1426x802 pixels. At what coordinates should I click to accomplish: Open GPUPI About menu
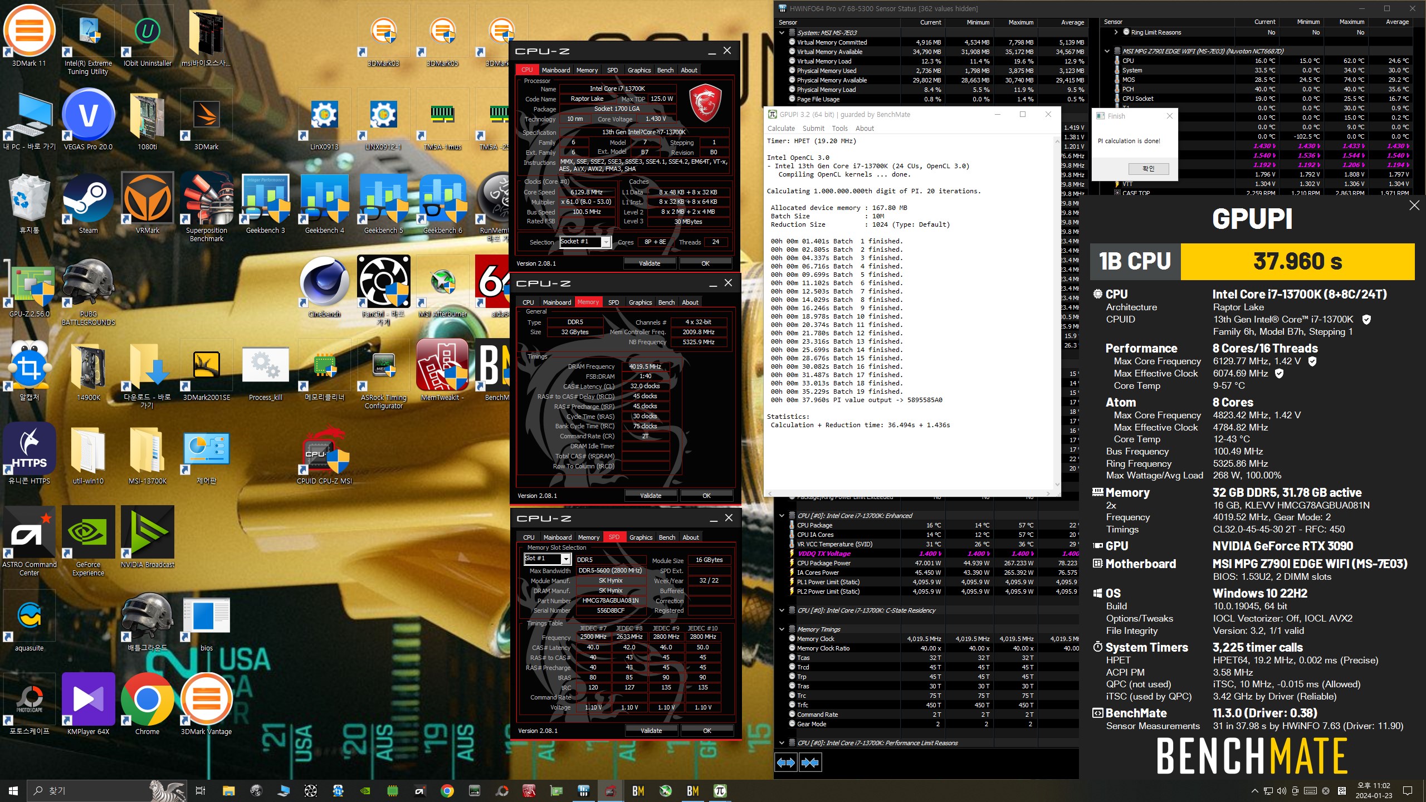(865, 129)
